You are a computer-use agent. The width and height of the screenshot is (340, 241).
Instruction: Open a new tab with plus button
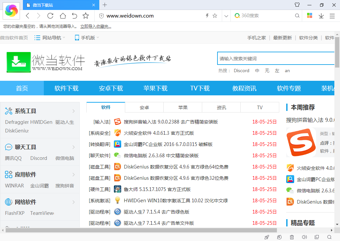[x=105, y=5]
